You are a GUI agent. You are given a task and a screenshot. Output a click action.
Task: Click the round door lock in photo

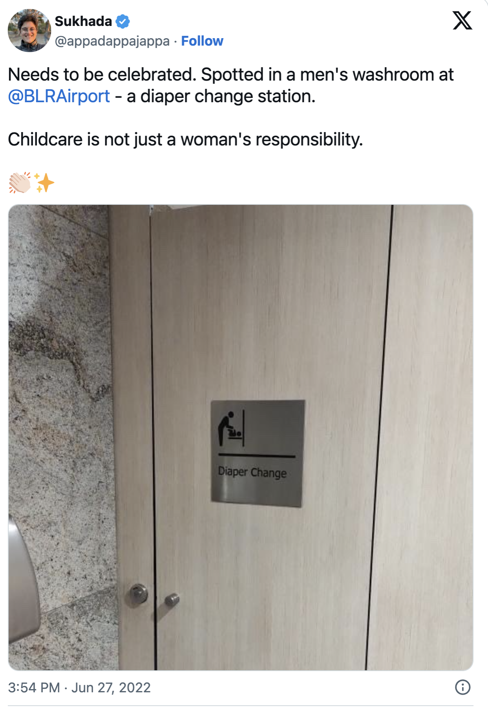click(139, 594)
